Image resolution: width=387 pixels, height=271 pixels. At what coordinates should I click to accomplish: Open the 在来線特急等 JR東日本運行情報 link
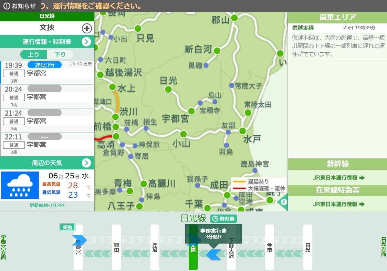click(x=338, y=204)
